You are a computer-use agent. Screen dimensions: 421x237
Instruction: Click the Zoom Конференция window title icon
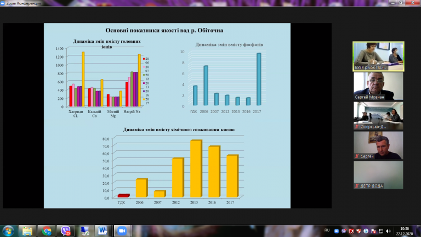[2, 3]
